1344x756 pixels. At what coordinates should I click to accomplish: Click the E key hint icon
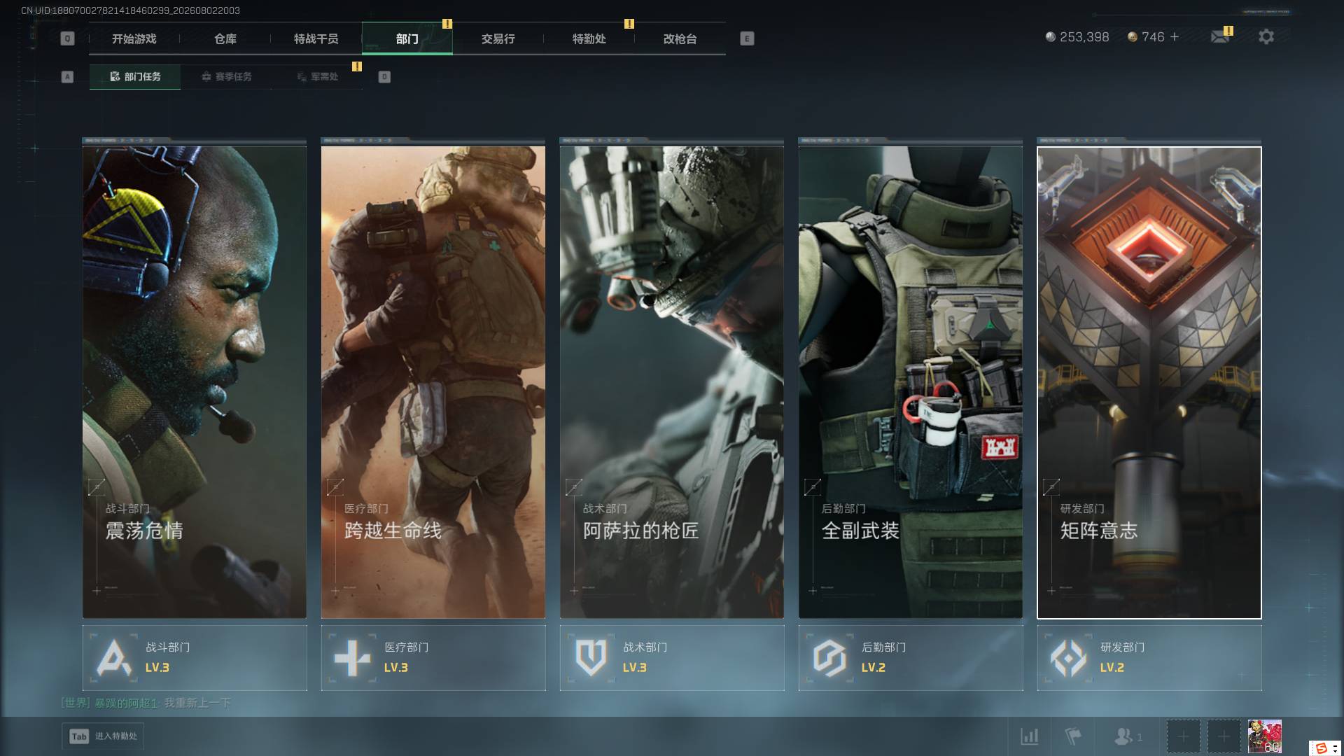click(747, 38)
